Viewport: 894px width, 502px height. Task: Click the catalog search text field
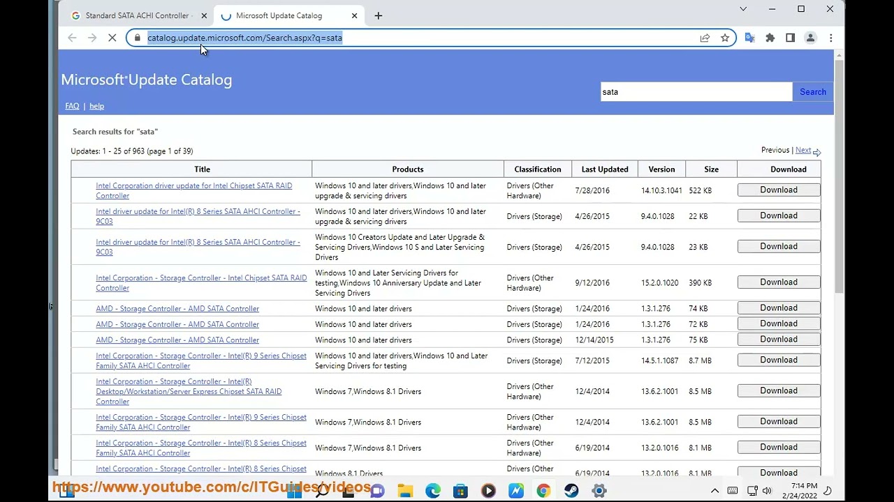(x=696, y=92)
